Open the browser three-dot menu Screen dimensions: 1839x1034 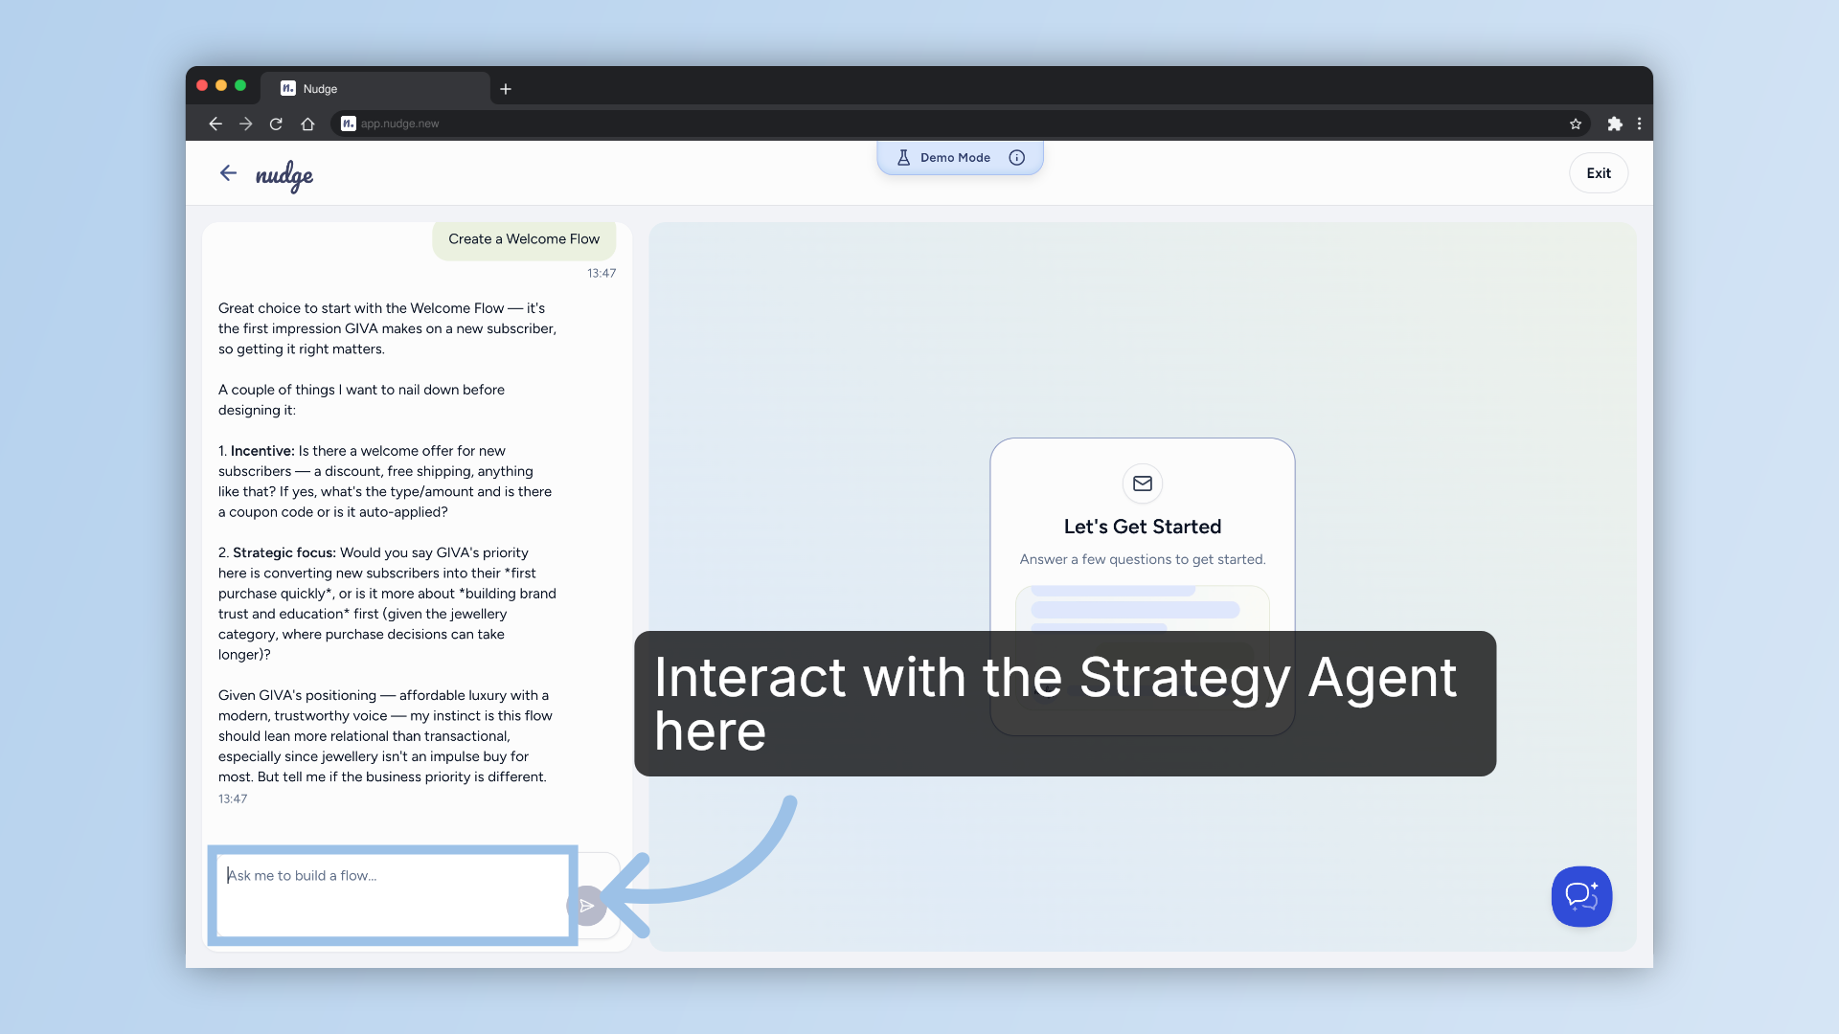(x=1640, y=124)
